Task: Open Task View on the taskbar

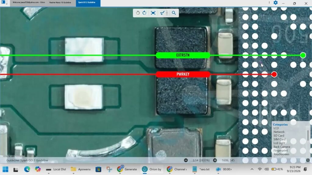Action: (x=16, y=169)
